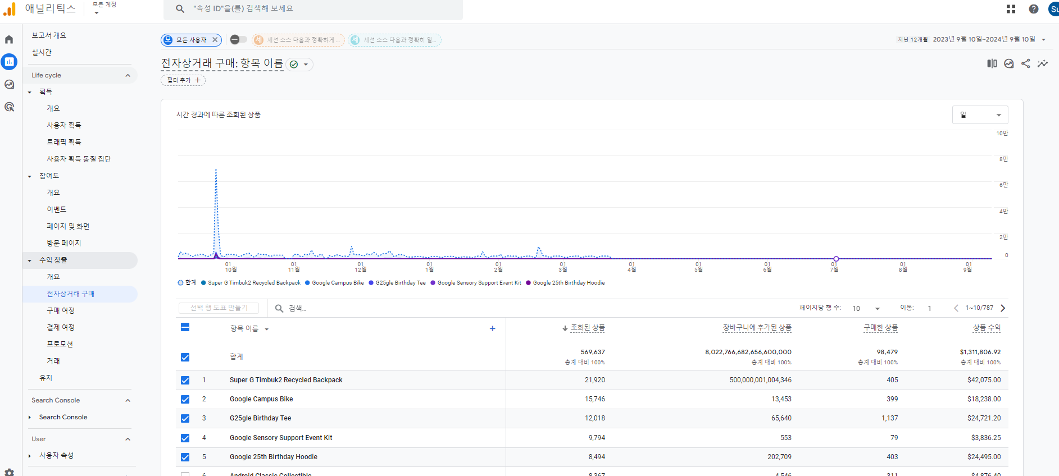1059x476 pixels.
Task: Collapse the Life cycle section
Action: click(128, 75)
